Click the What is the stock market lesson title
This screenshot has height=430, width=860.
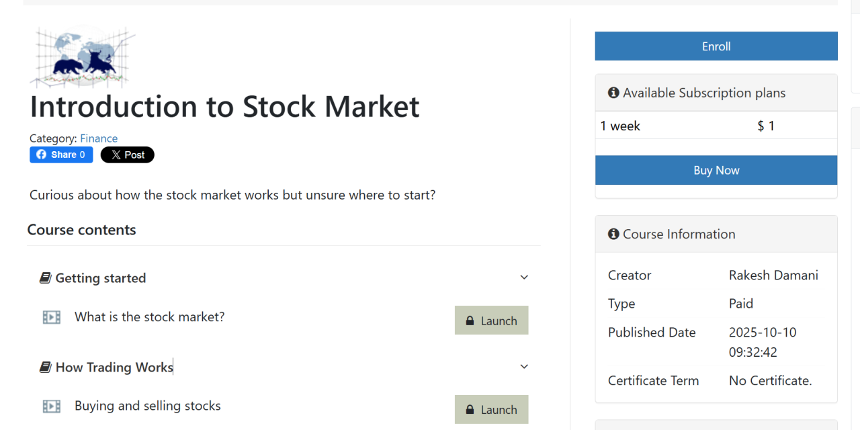click(149, 316)
